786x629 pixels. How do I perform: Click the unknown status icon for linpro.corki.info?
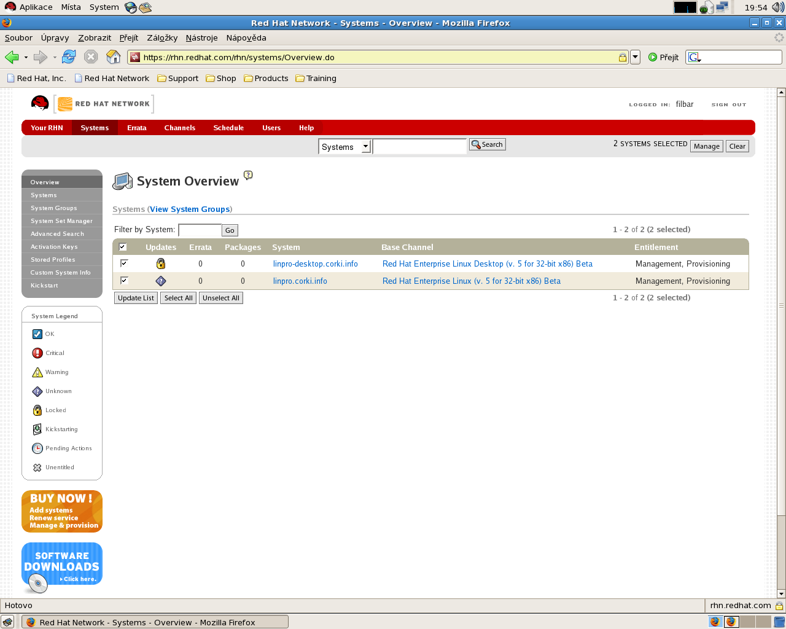(161, 281)
